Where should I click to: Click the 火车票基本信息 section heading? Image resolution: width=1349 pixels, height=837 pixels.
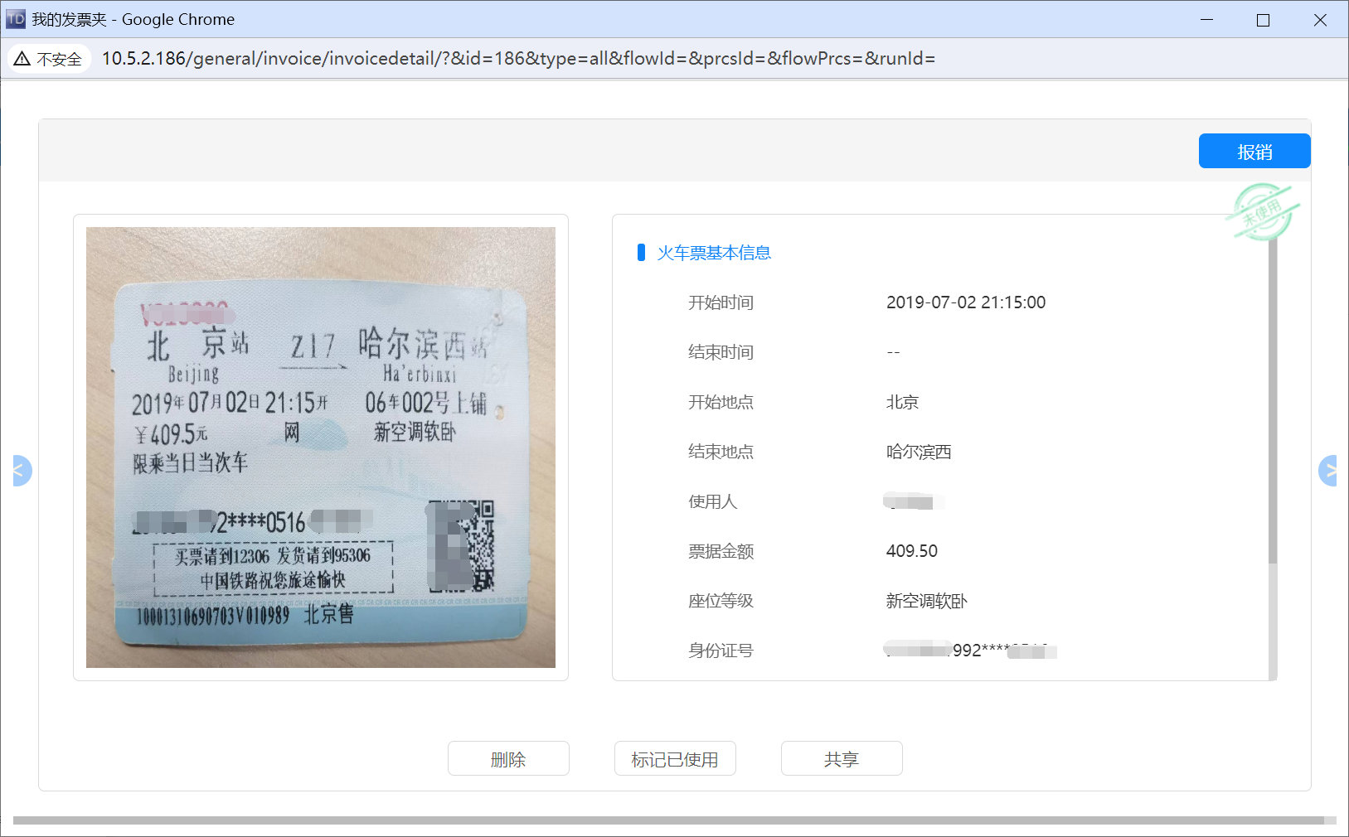tap(714, 253)
